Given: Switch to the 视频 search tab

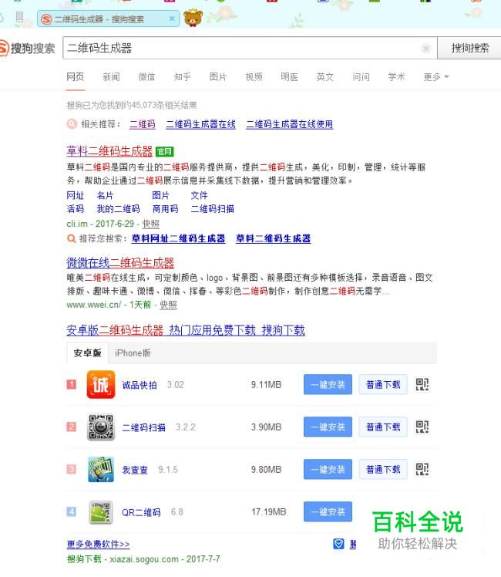Looking at the screenshot, I should pyautogui.click(x=254, y=77).
